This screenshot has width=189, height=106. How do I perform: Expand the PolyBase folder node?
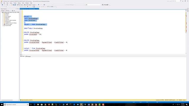click(x=3, y=19)
